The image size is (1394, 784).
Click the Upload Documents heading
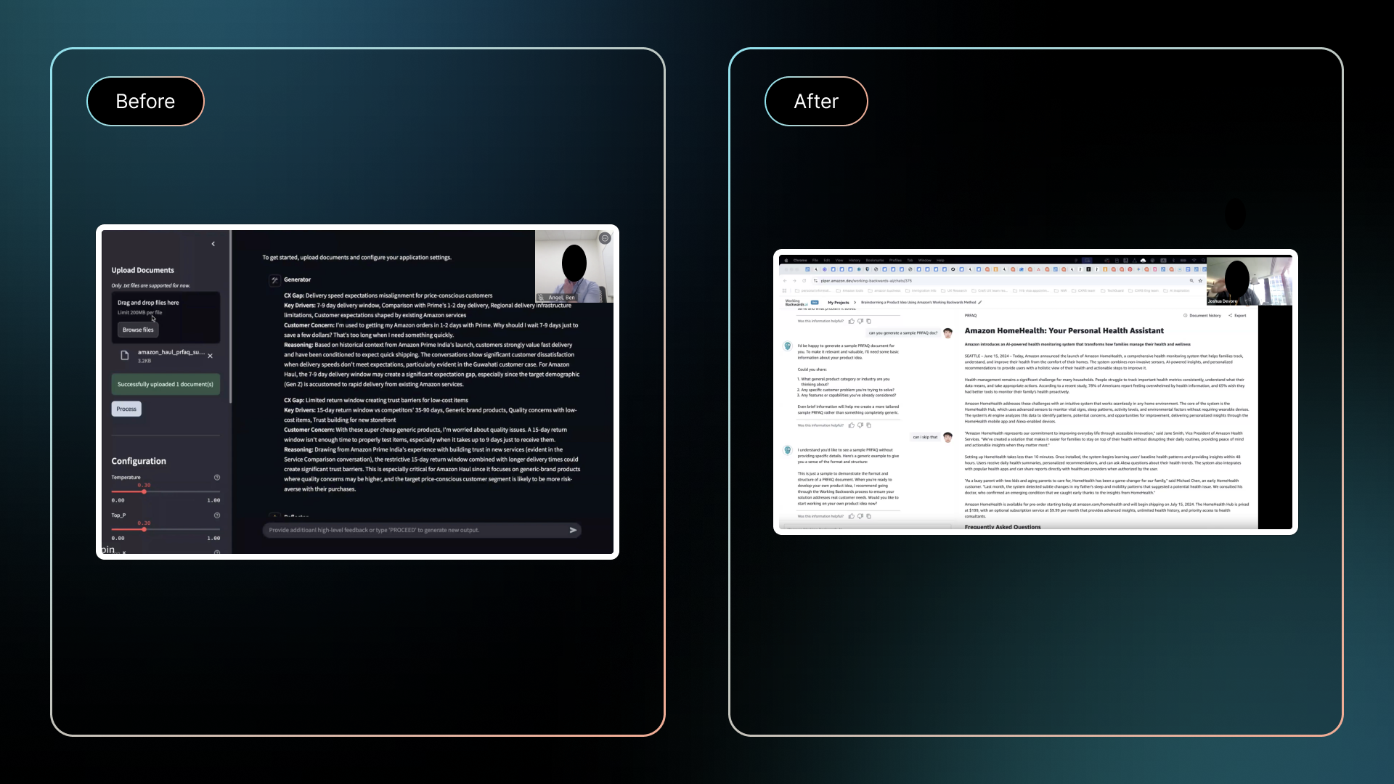tap(143, 270)
